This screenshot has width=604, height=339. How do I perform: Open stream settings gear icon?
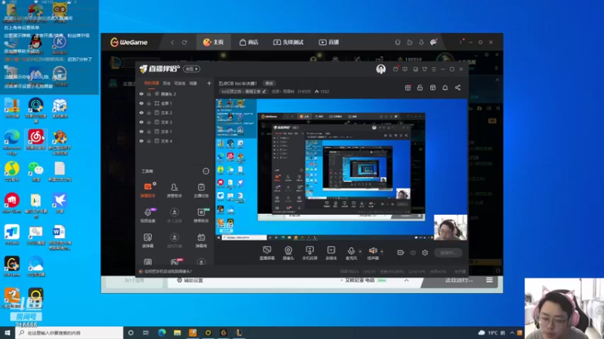click(425, 252)
